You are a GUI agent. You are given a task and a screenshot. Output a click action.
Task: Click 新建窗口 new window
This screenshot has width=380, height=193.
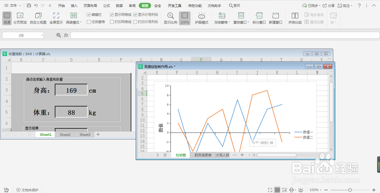click(x=276, y=18)
